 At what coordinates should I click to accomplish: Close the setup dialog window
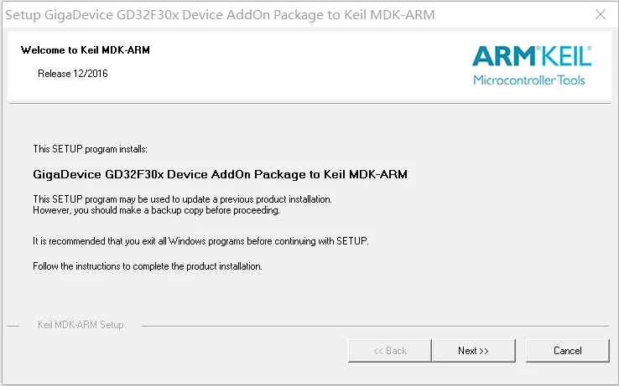click(x=600, y=15)
